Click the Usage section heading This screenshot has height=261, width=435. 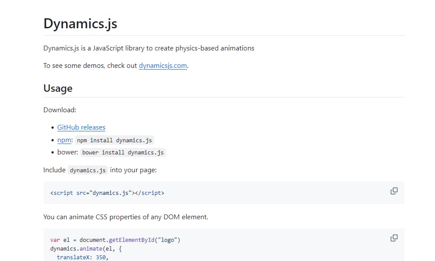tap(58, 88)
